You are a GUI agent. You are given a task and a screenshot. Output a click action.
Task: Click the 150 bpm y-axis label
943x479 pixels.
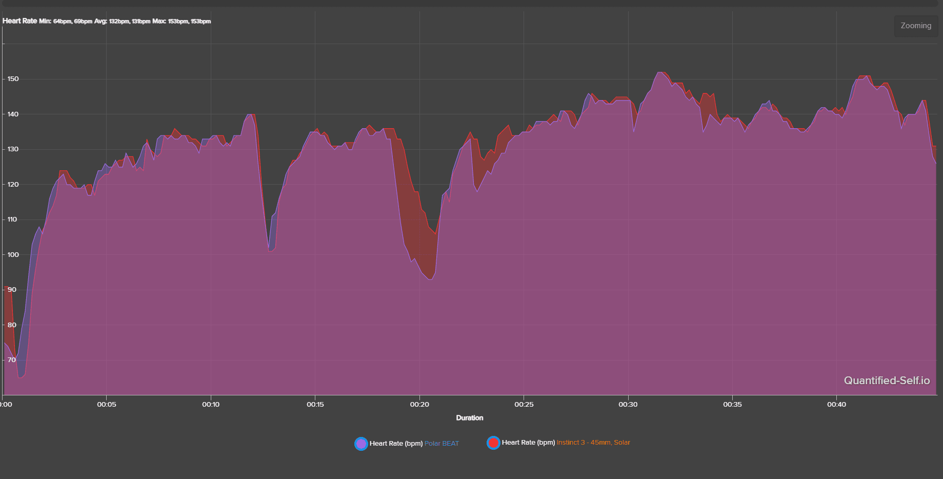pyautogui.click(x=13, y=79)
